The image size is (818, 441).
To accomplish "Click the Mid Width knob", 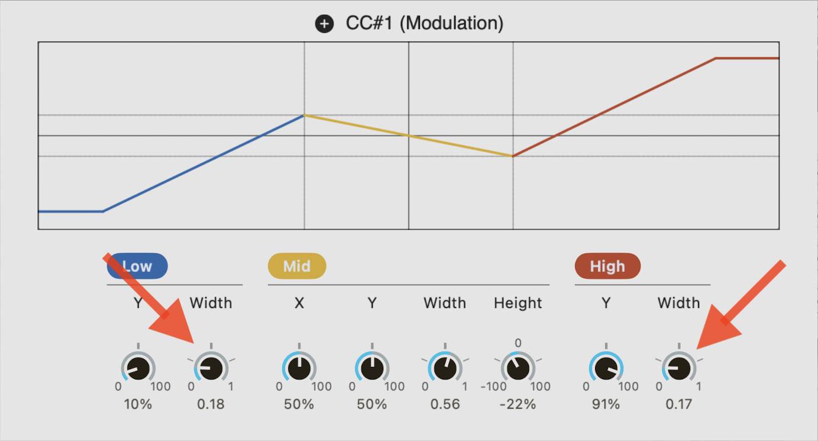I will (x=445, y=368).
